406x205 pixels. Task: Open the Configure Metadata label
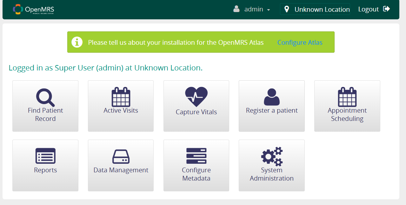196,174
